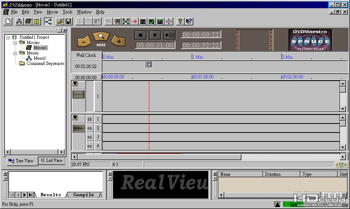Click video track scroll down arrow
The width and height of the screenshot is (350, 209).
tap(343, 109)
